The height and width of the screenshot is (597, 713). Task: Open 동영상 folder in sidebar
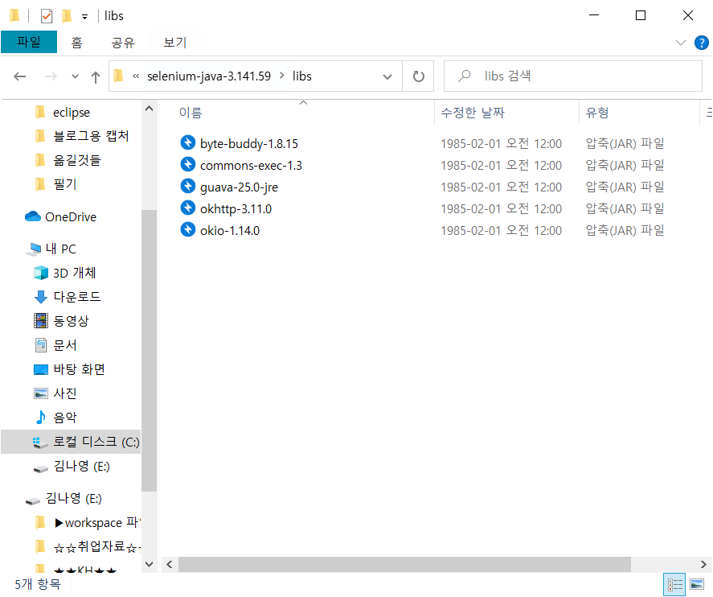[x=61, y=321]
